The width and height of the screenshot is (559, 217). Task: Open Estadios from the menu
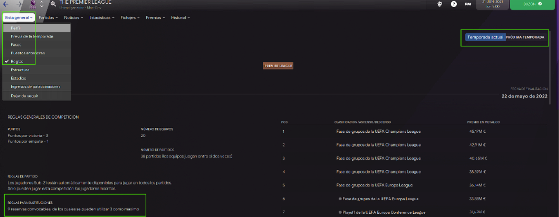(x=37, y=78)
